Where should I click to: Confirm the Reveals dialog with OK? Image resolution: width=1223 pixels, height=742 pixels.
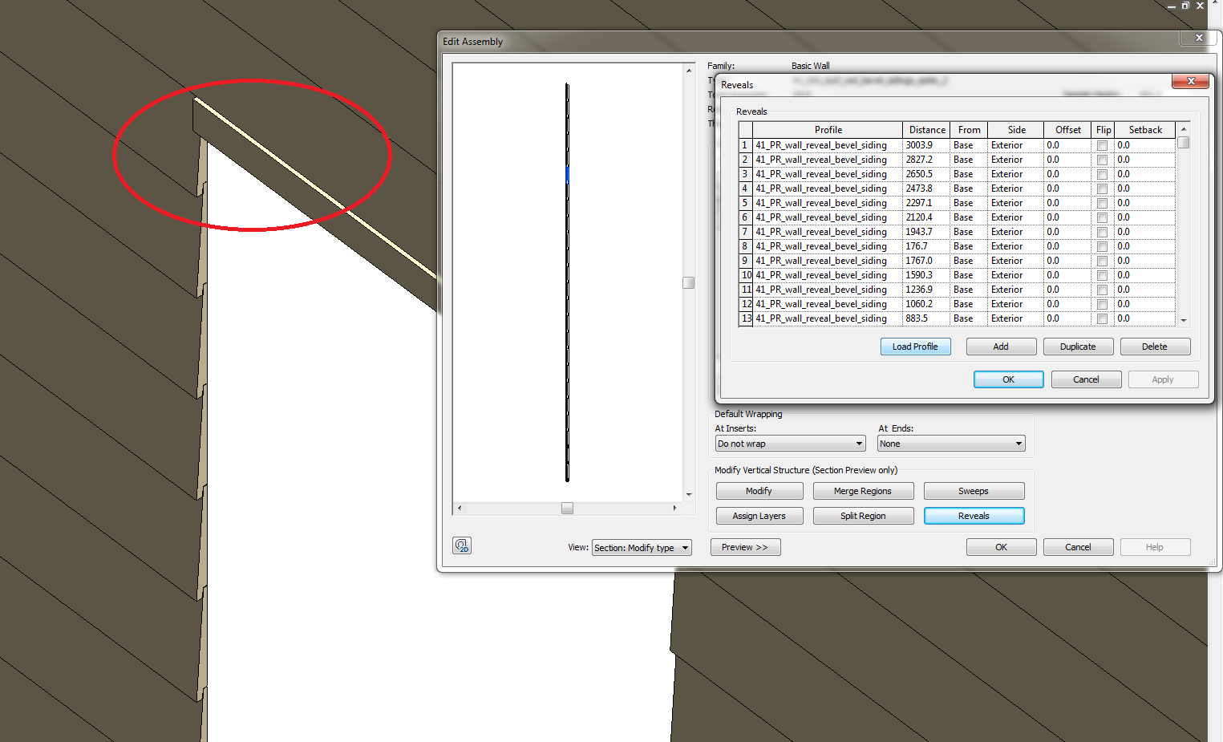[1009, 379]
